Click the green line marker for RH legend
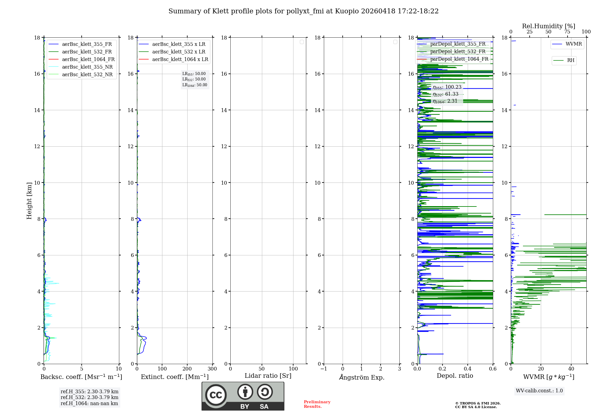 pyautogui.click(x=558, y=60)
